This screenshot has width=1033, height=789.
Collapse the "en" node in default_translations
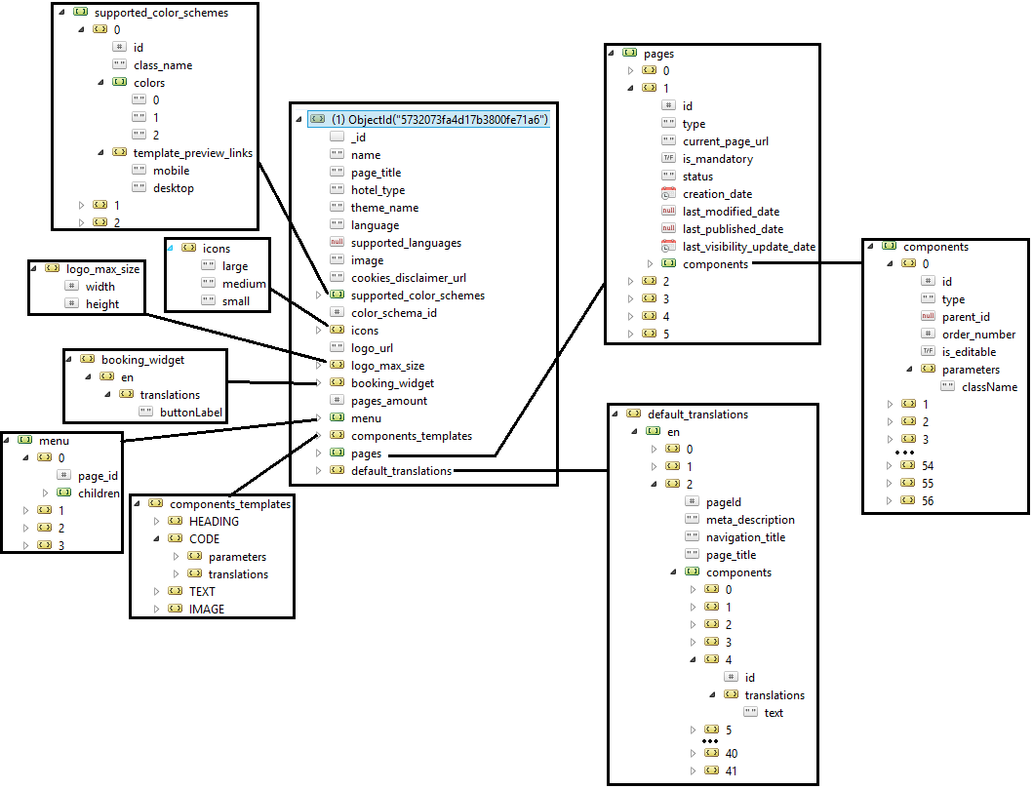tap(636, 432)
